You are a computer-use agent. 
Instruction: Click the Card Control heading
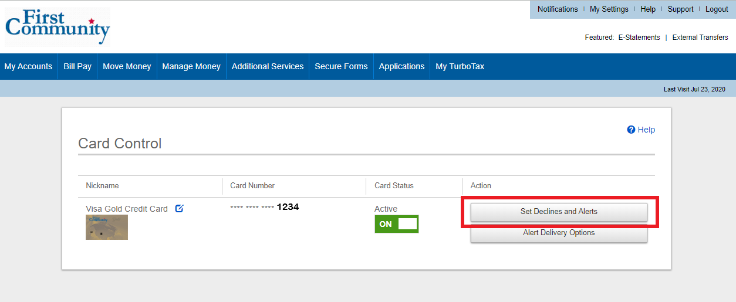120,144
